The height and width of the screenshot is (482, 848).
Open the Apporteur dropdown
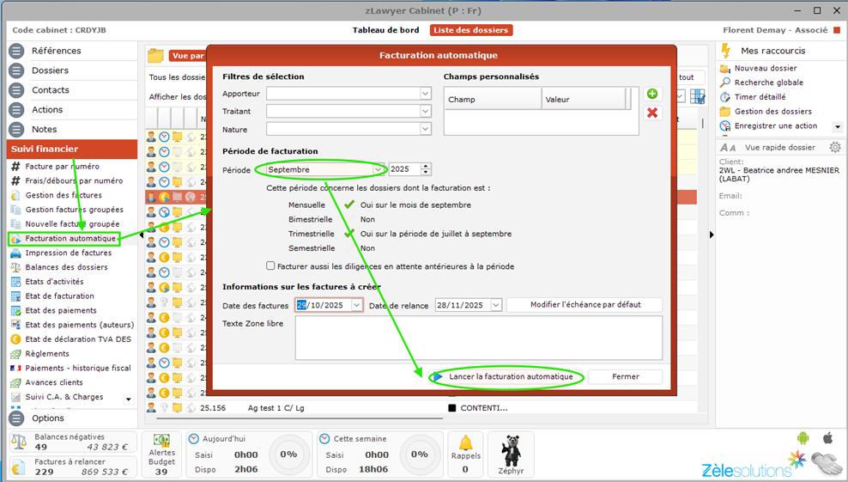[425, 94]
